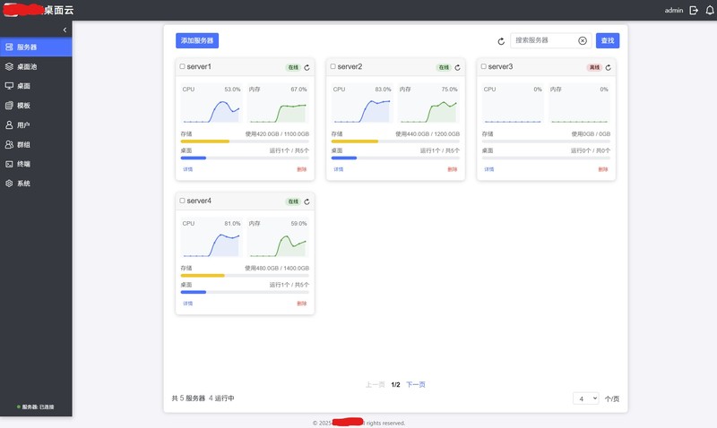Screen dimensions: 717x428
Task: Open the 群组 sidebar menu
Action: (36, 145)
